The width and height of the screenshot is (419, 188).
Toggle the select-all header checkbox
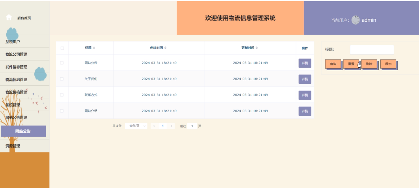(62, 48)
